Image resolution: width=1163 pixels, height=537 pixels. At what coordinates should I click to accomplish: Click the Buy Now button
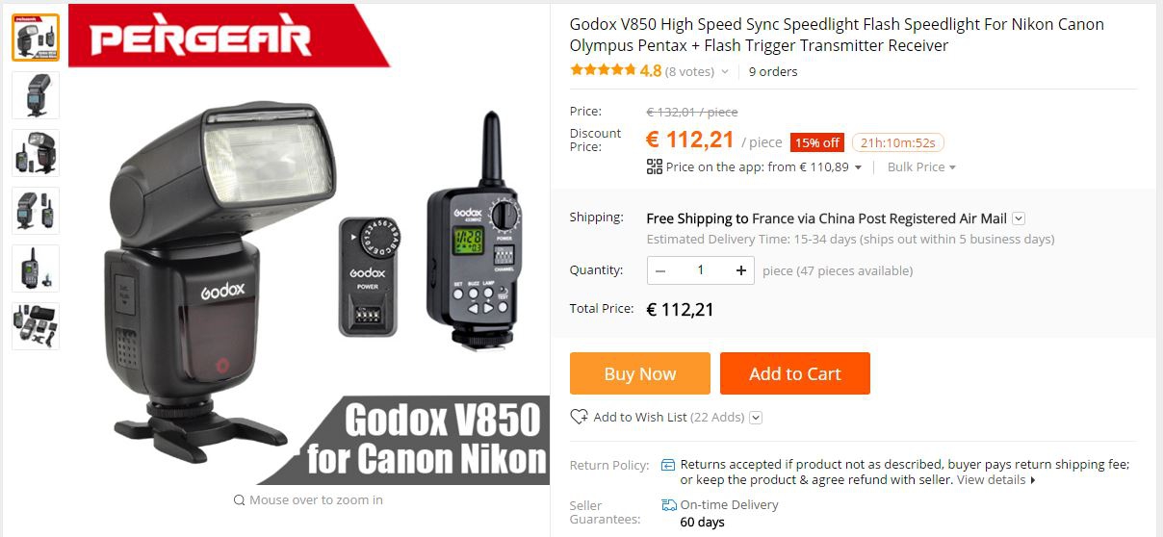coord(640,373)
